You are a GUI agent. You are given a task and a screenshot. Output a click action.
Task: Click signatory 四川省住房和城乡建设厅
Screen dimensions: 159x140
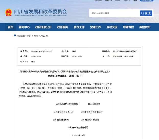(x=92, y=112)
